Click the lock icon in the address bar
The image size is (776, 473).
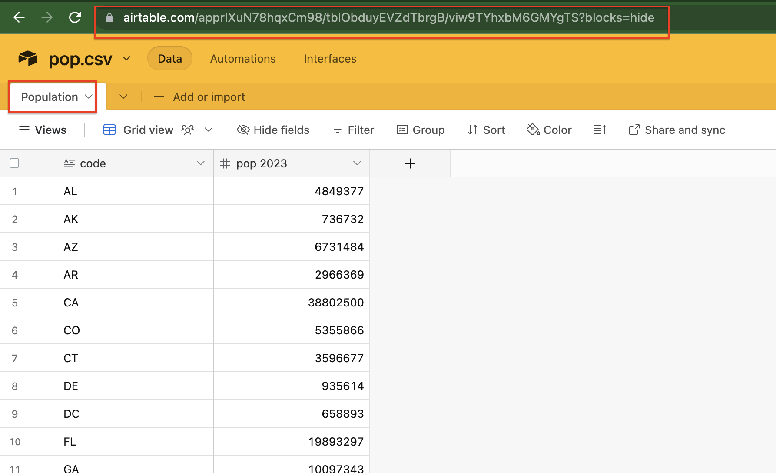109,17
